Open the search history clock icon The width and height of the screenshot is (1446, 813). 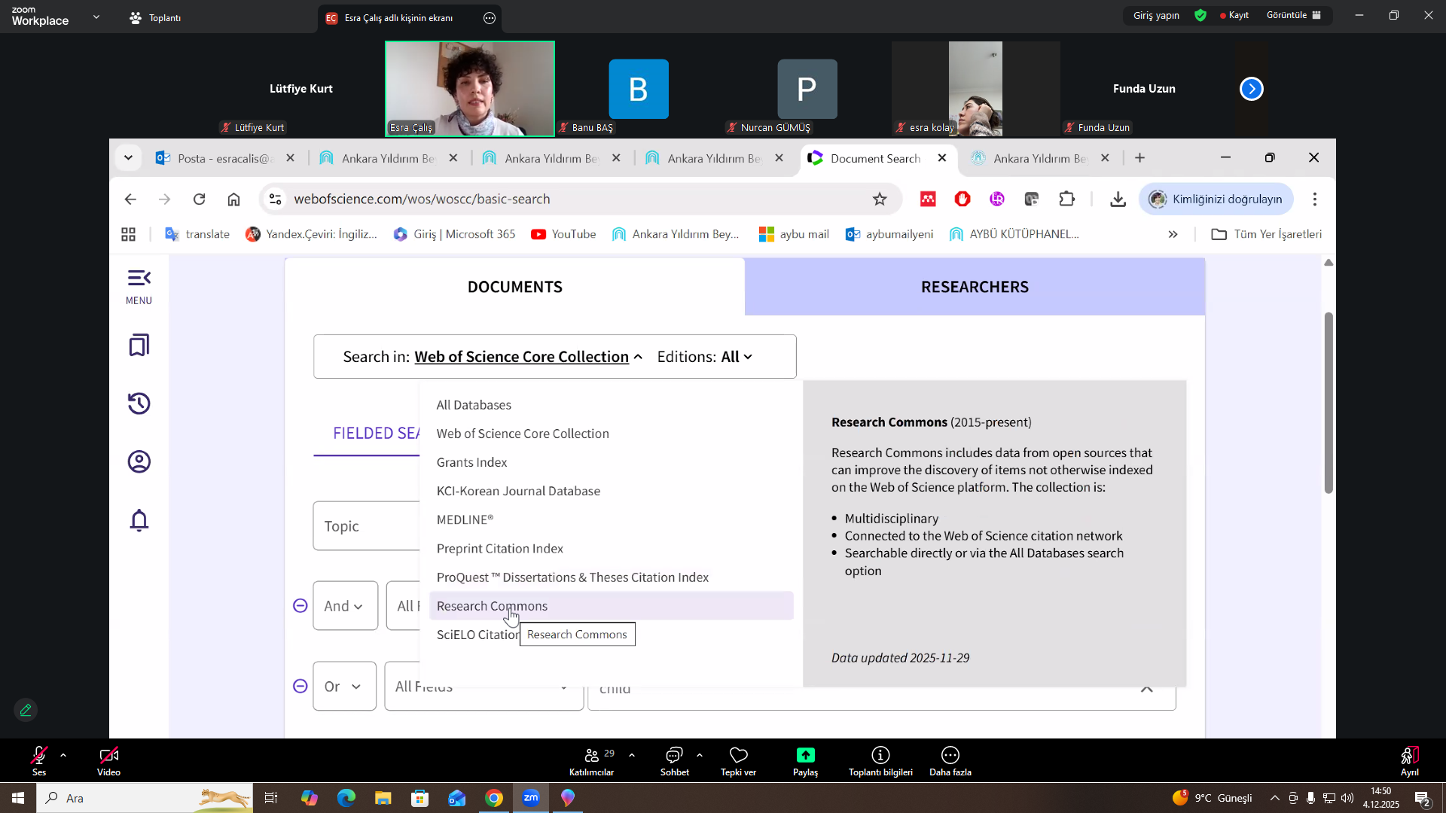(139, 403)
